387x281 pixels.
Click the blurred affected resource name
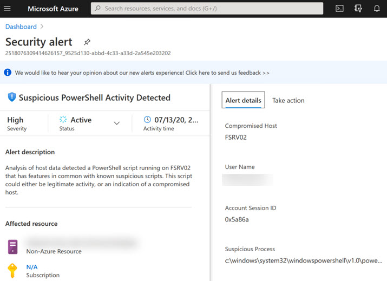[x=81, y=242]
